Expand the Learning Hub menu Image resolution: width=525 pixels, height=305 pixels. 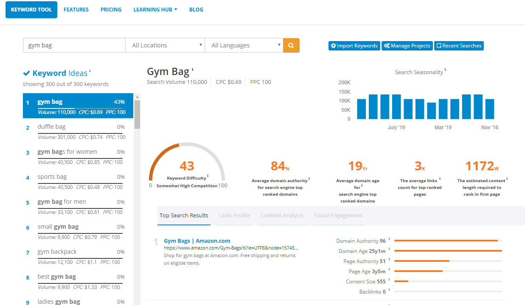pos(155,9)
